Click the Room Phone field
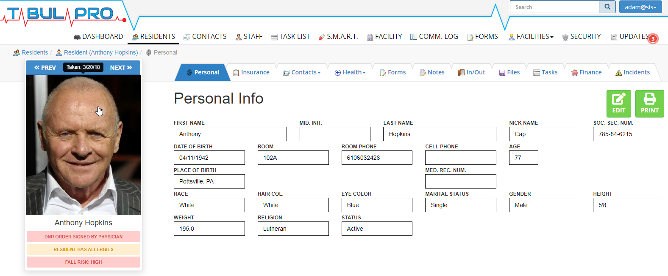Image resolution: width=668 pixels, height=276 pixels. click(x=377, y=158)
